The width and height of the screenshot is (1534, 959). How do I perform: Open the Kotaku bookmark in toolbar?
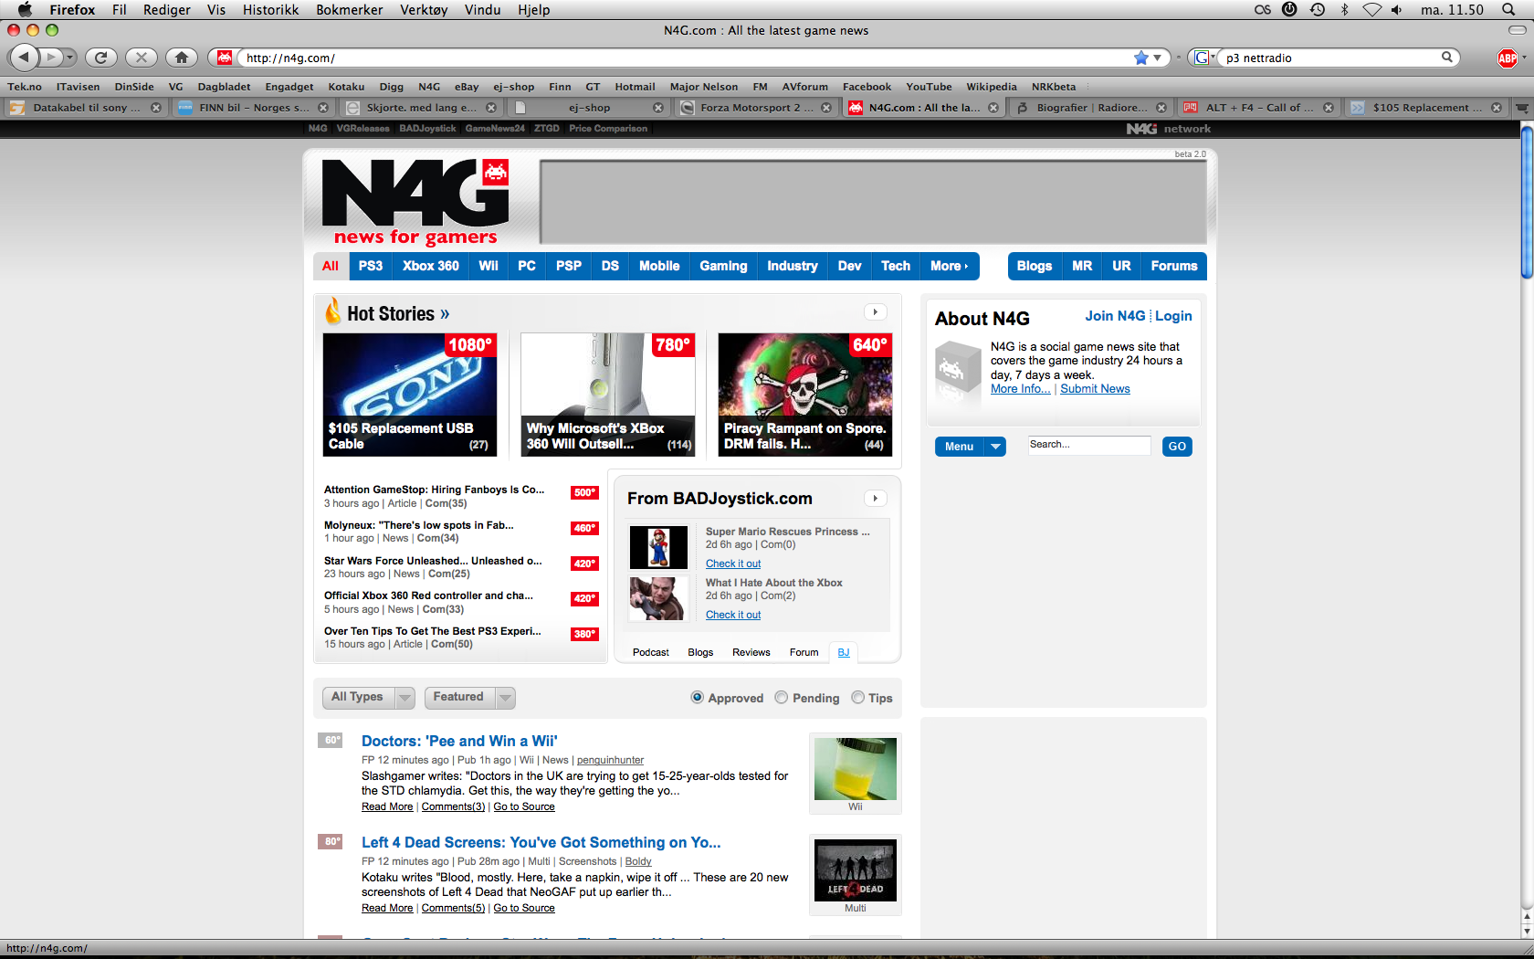[346, 87]
